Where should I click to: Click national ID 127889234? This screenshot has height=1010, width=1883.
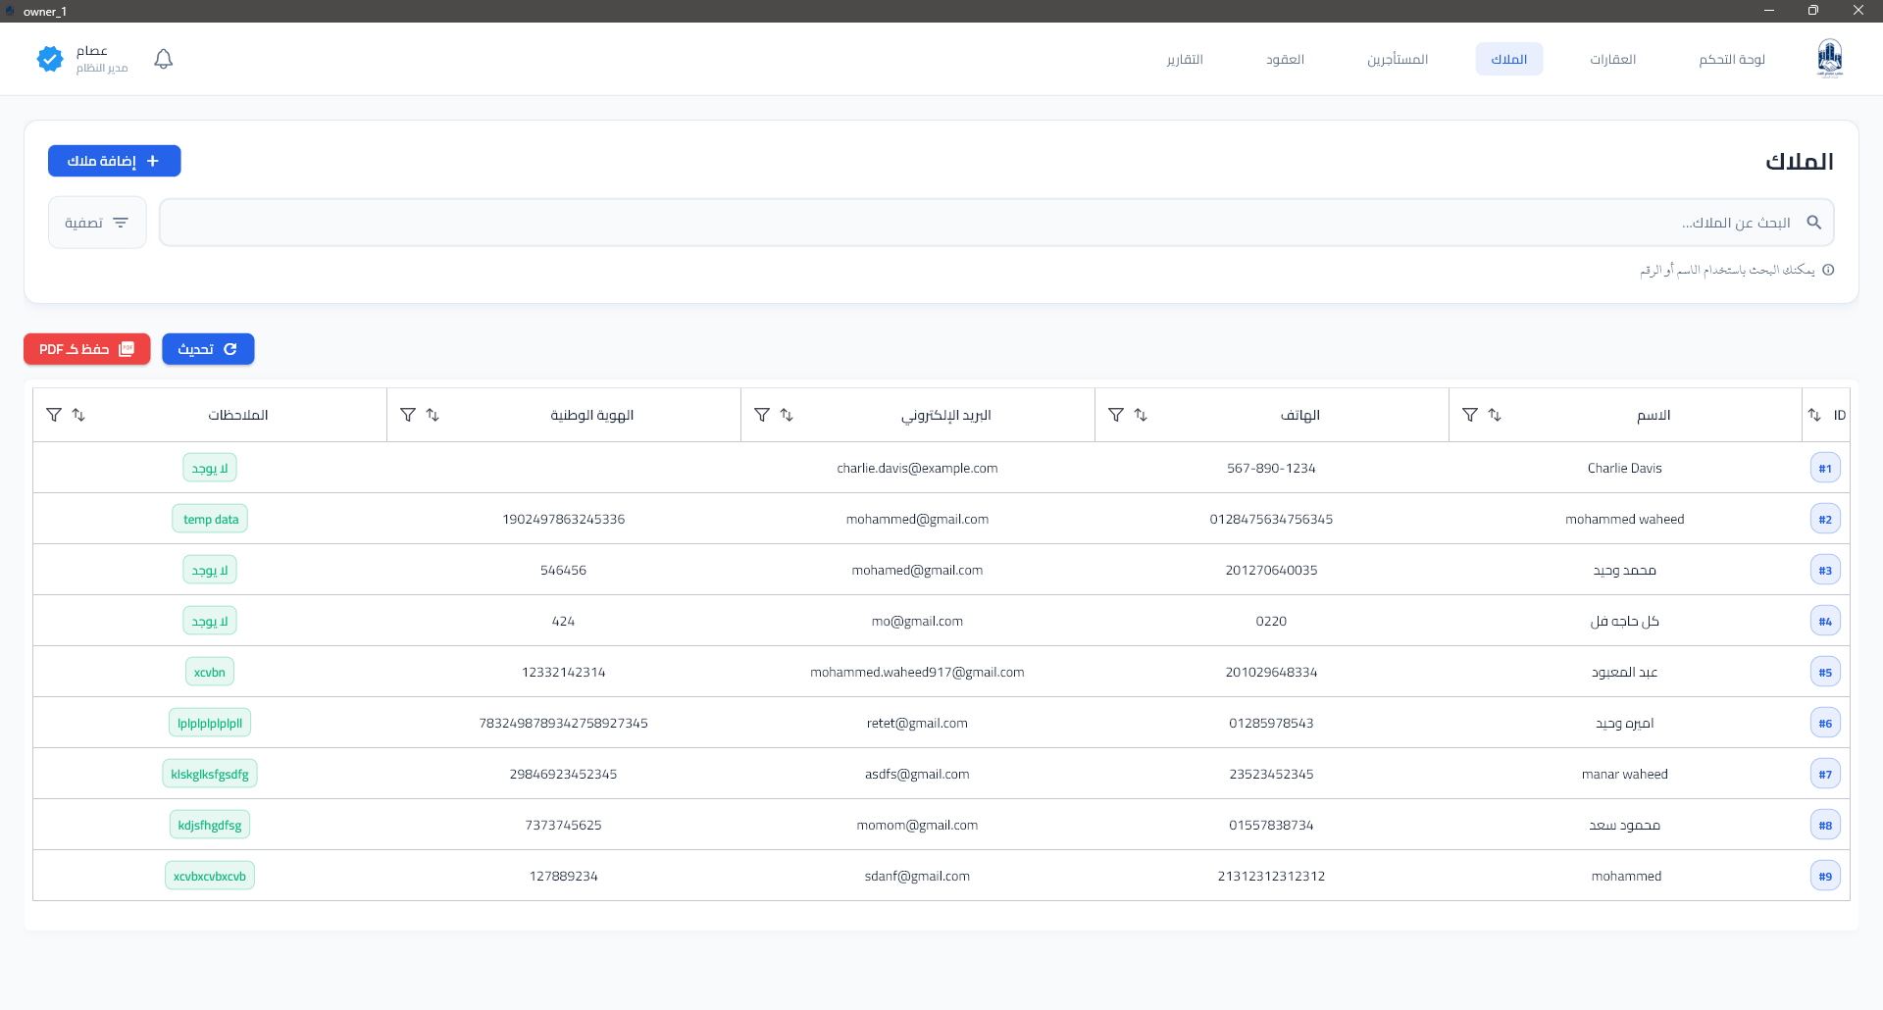[564, 876]
